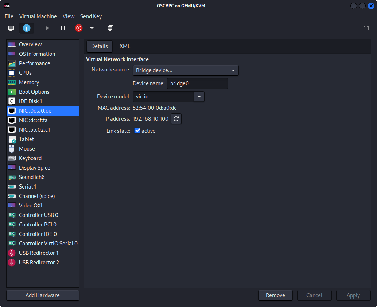Expand the Device model dropdown arrow
377x307 pixels.
pyautogui.click(x=199, y=97)
